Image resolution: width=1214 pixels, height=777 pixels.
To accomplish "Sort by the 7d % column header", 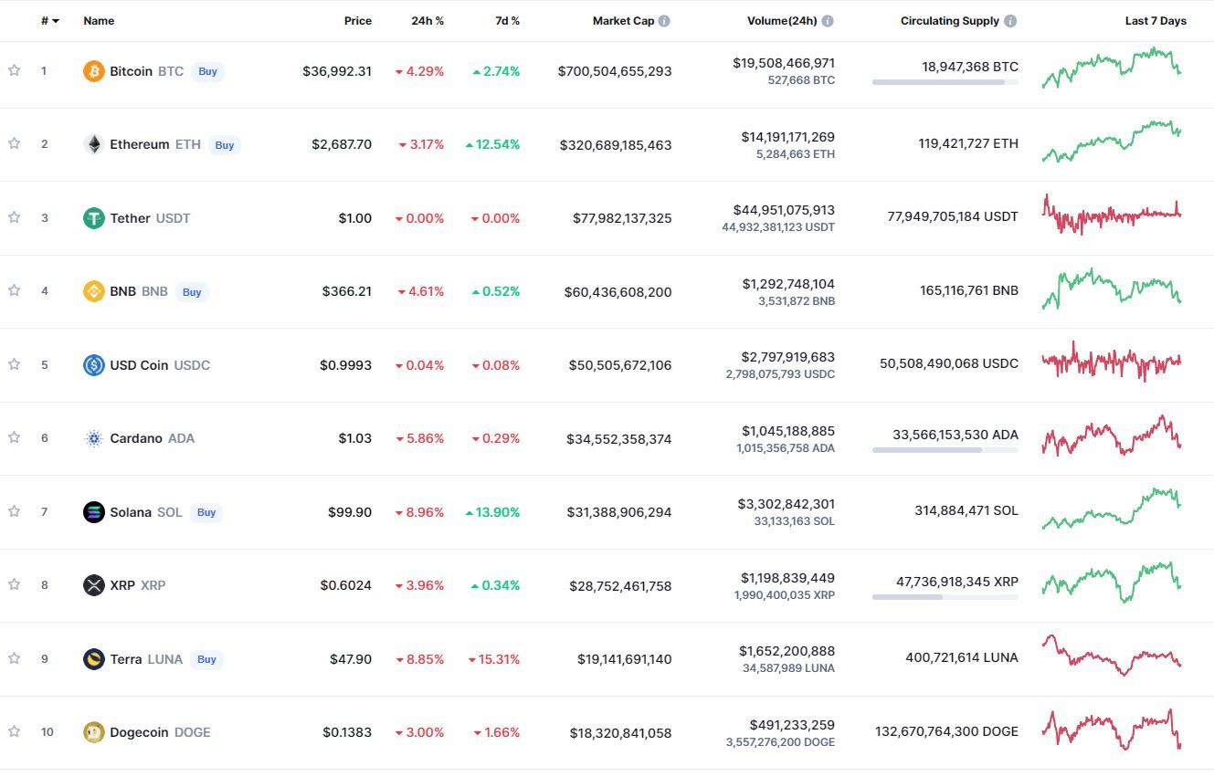I will click(x=508, y=21).
